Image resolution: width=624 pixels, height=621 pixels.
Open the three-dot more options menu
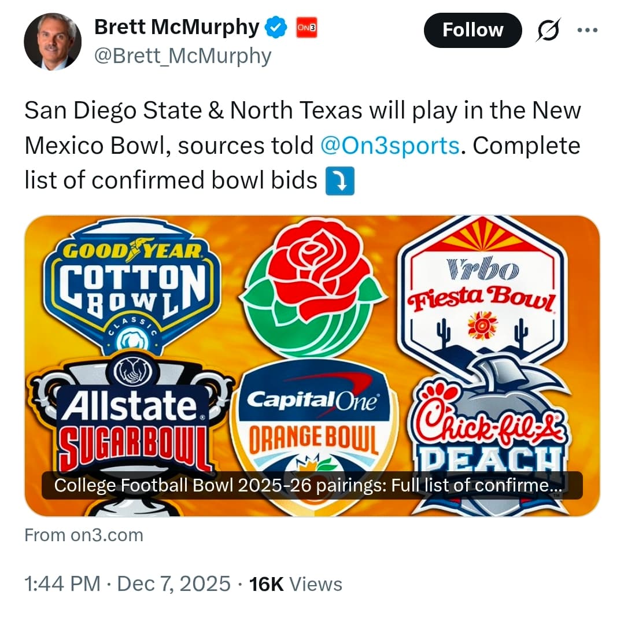588,30
